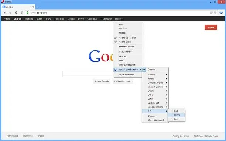The height and width of the screenshot is (141, 226).
Task: Expand User-Agent Switcher submenu entry
Action: click(x=128, y=70)
